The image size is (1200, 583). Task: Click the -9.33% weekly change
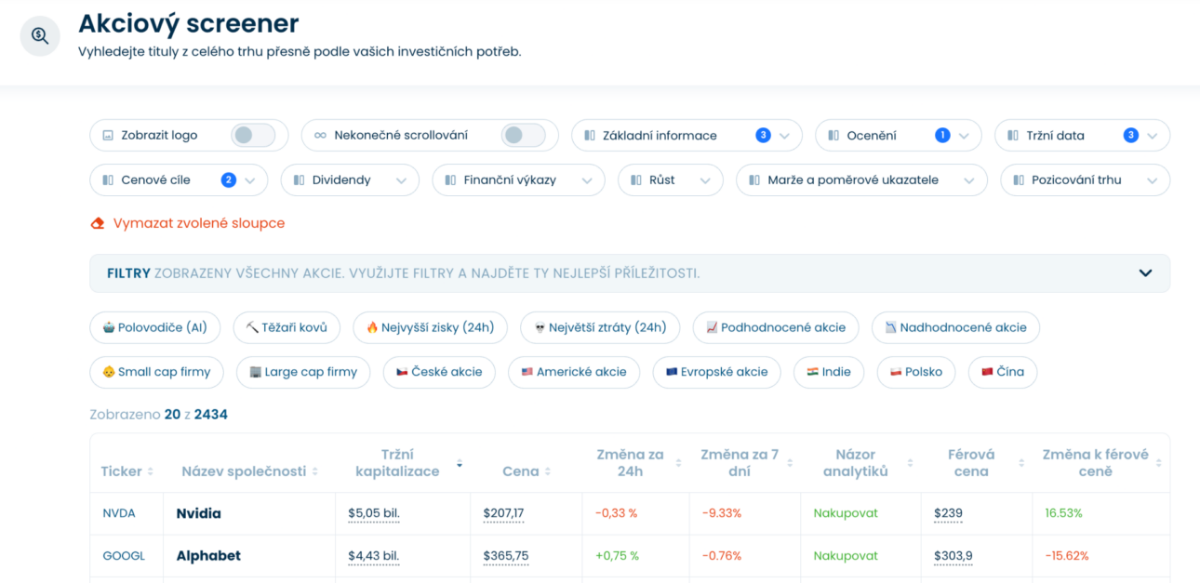pos(722,513)
